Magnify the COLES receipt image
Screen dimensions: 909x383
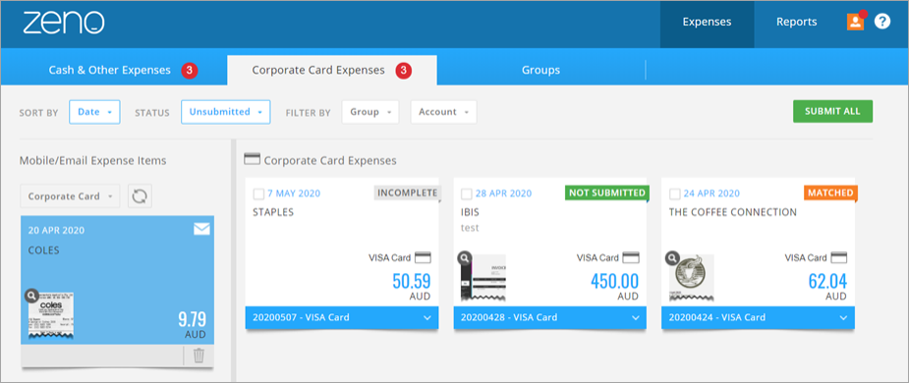coord(31,296)
